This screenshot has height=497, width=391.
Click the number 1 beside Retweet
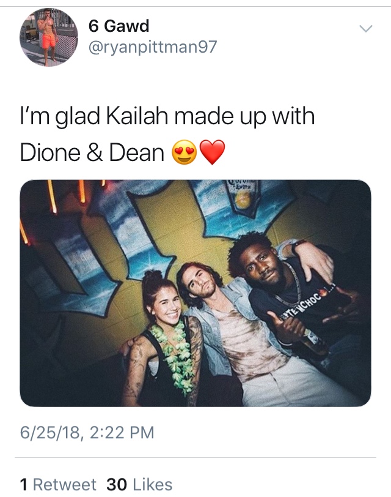click(24, 485)
